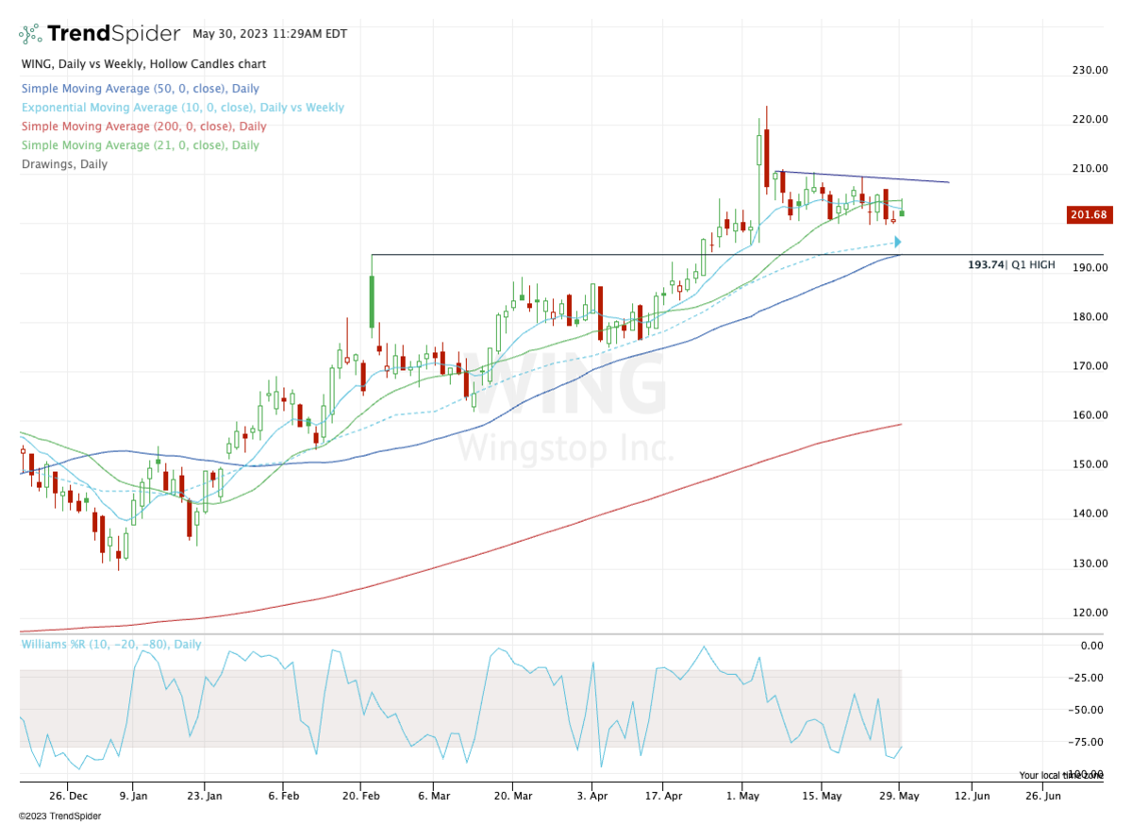Viewport: 1132px width, 825px height.
Task: Click the 29. May date axis label
Action: (x=899, y=795)
